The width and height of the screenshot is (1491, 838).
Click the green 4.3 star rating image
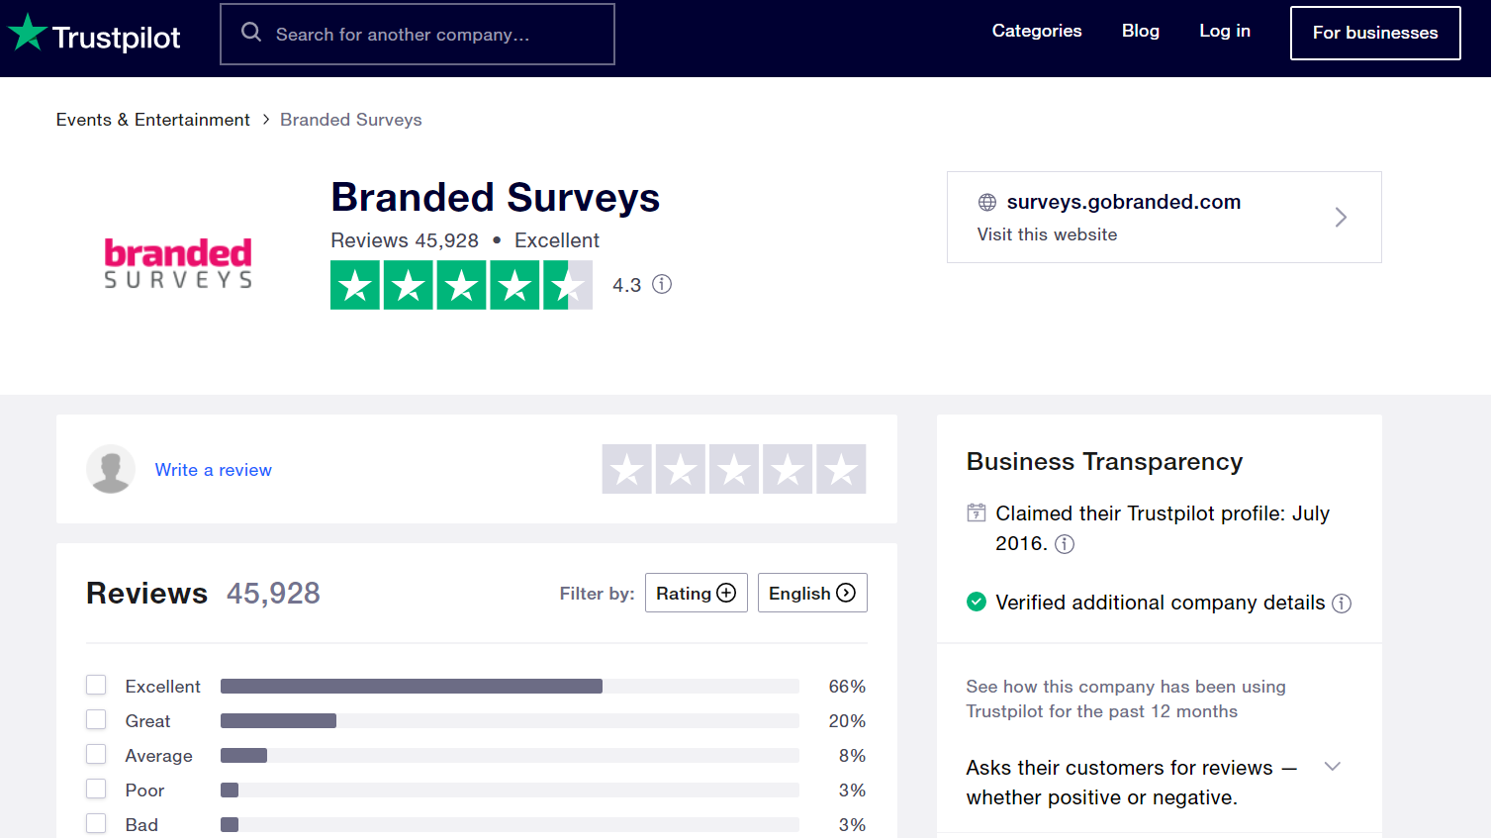[461, 285]
